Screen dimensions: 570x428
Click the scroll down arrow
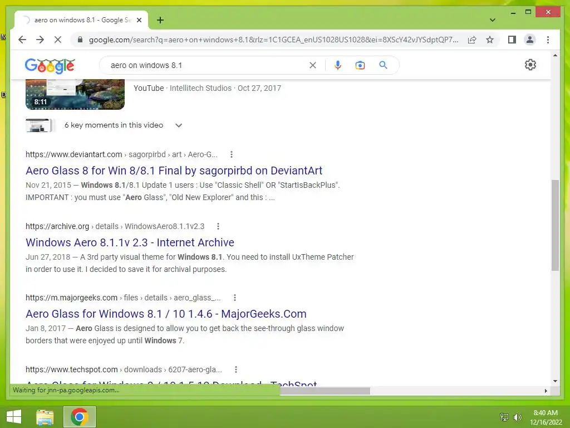[555, 381]
